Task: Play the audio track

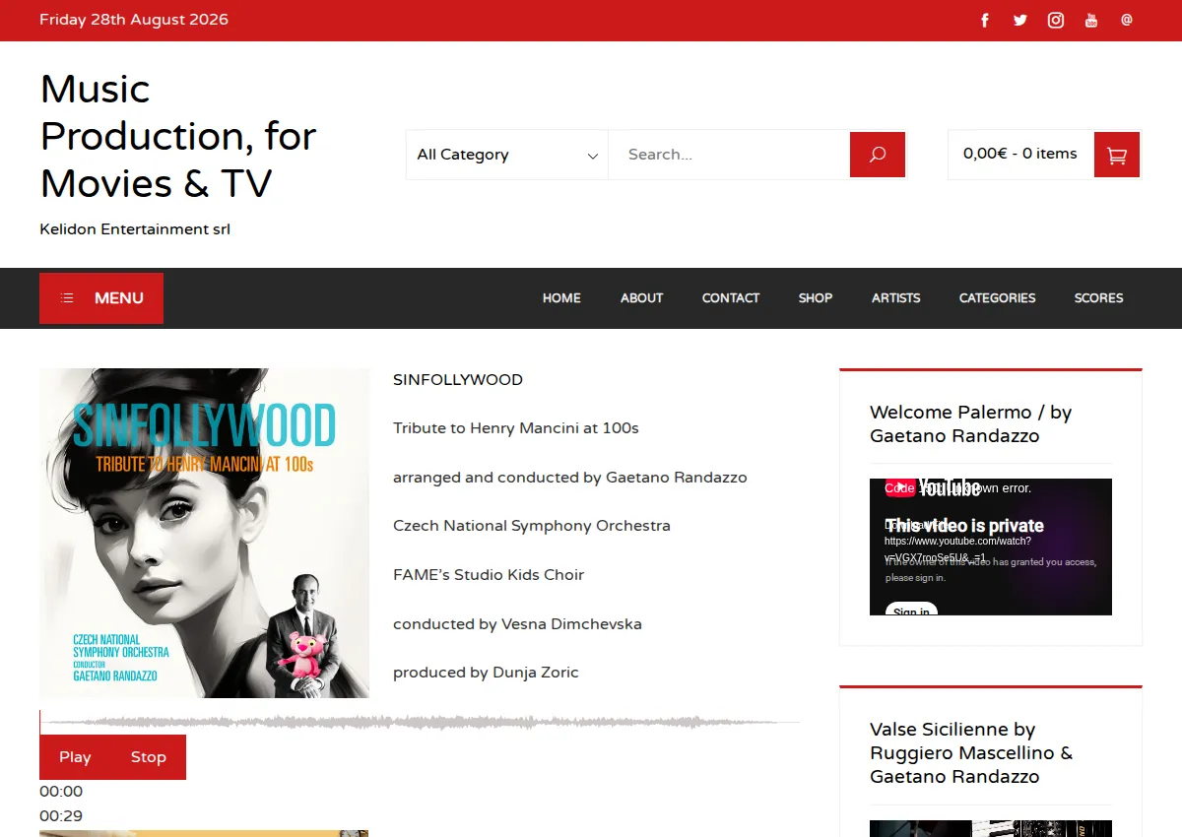Action: (75, 757)
